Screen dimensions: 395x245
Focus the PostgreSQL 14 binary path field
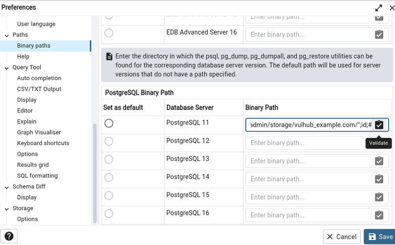click(317, 179)
